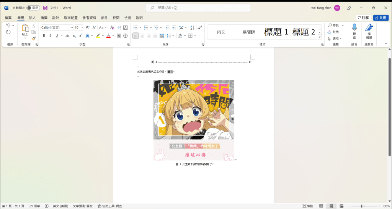Viewport: 392px width, 209px height.
Task: Switch to the 插入 (Insert) tab
Action: tap(33, 18)
